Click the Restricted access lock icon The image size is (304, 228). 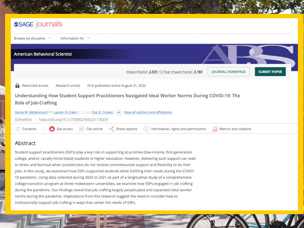(x=18, y=85)
